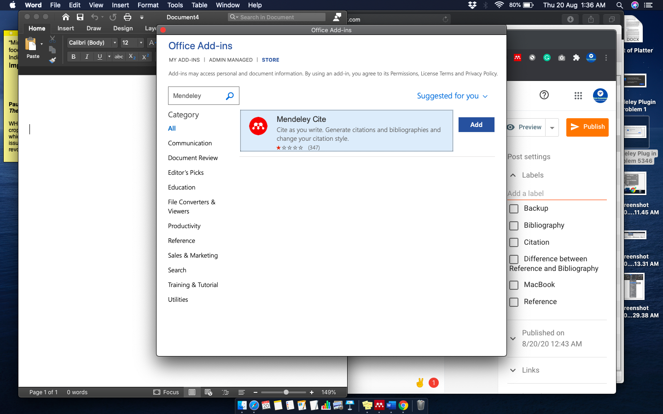This screenshot has height=414, width=663.
Task: Click the Grammarly extension icon in browser toolbar
Action: (x=547, y=57)
